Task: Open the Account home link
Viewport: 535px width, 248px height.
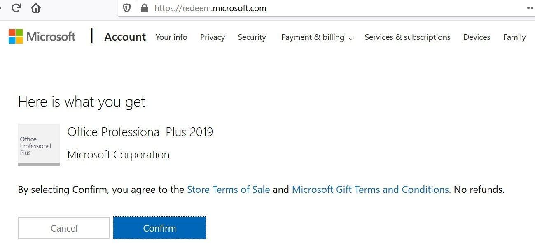Action: coord(125,37)
